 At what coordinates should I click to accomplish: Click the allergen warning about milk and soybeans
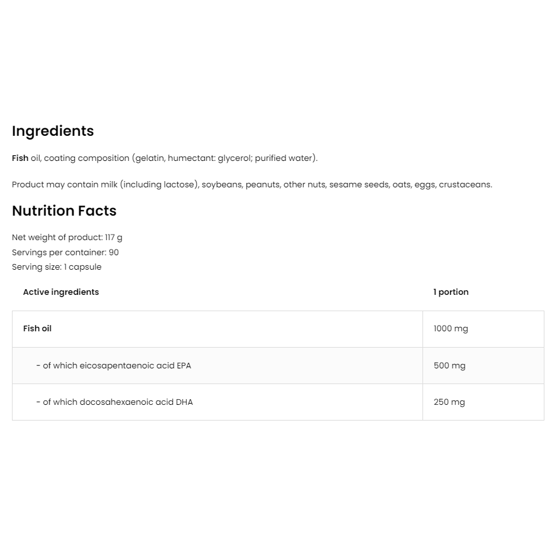pos(252,185)
